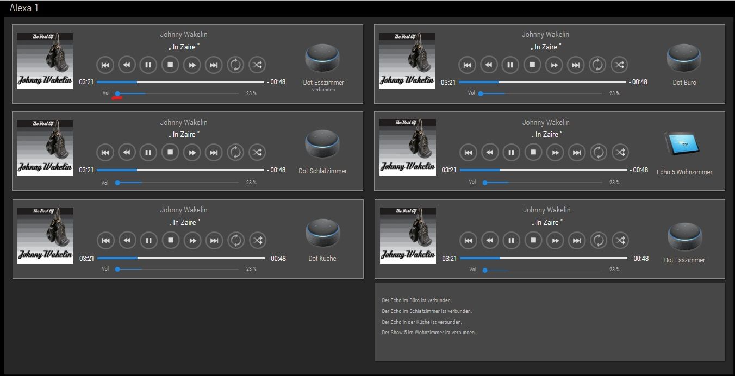Seek in the Dot Schlafzimmer progress bar
The height and width of the screenshot is (376, 735).
pos(180,170)
